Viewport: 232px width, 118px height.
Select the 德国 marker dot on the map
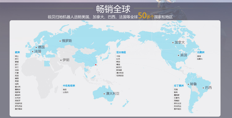pos(36,47)
